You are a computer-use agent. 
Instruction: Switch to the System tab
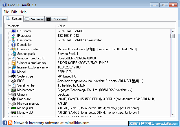pyautogui.click(x=14, y=19)
